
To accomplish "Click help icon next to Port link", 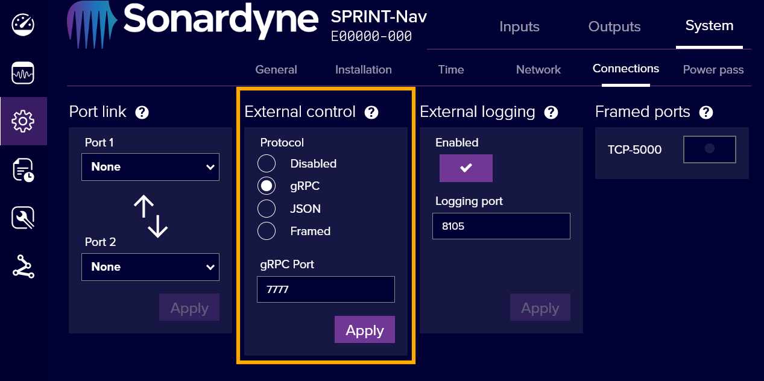I will coord(142,112).
